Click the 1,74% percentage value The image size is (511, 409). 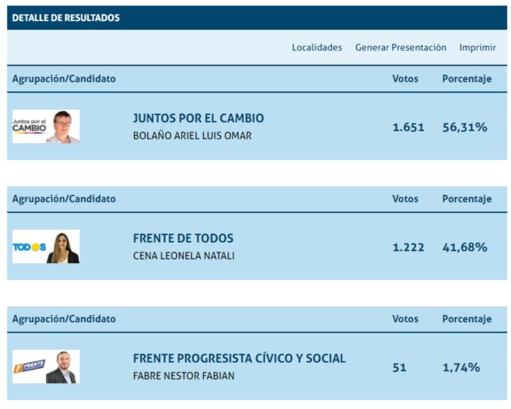tap(461, 367)
